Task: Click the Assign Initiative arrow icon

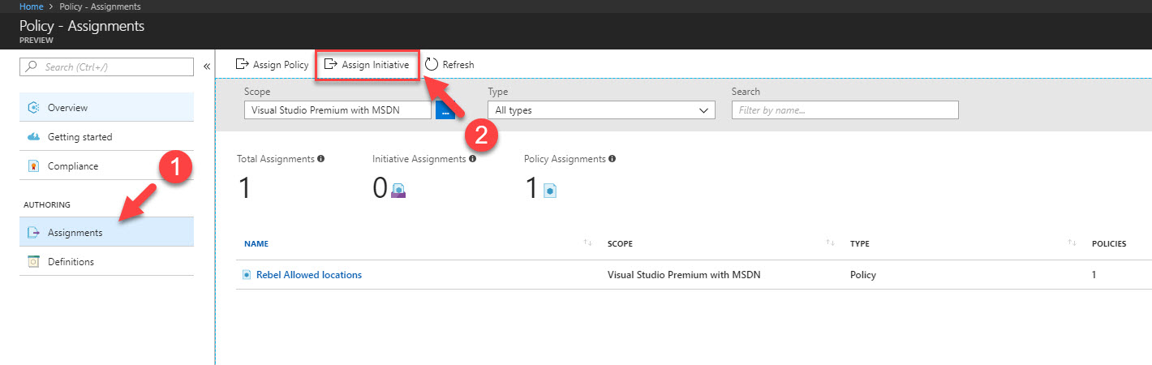Action: (x=330, y=64)
